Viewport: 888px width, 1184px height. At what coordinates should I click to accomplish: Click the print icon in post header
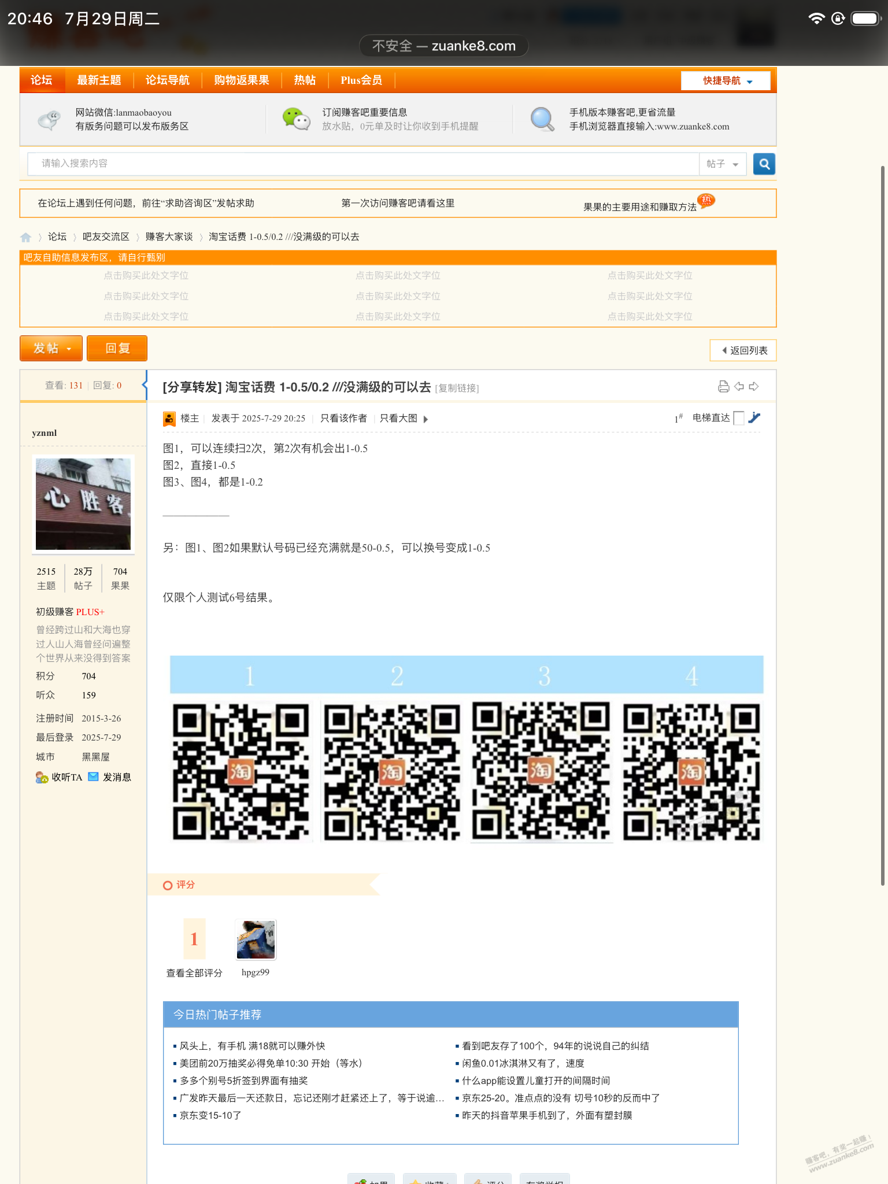pyautogui.click(x=723, y=387)
